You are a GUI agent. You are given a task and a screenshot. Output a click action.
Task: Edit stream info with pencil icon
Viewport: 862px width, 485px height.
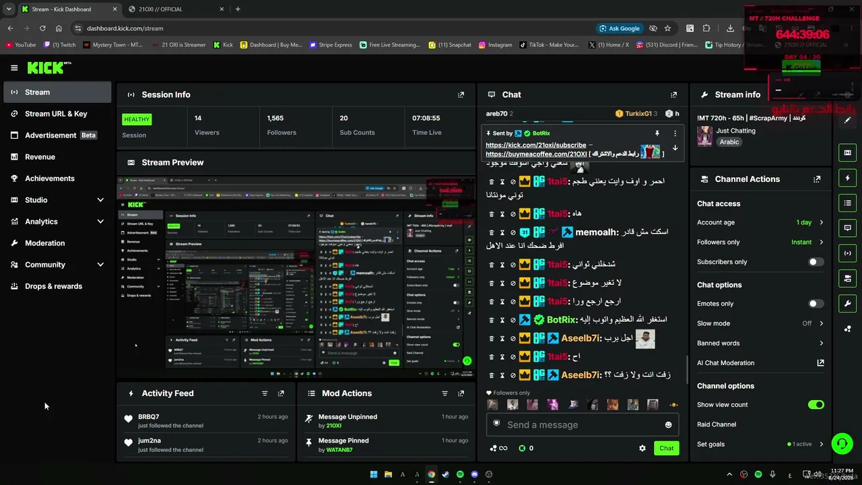coord(847,120)
